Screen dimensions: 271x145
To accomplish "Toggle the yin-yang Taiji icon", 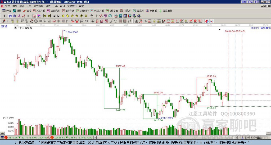I will click(x=207, y=21).
